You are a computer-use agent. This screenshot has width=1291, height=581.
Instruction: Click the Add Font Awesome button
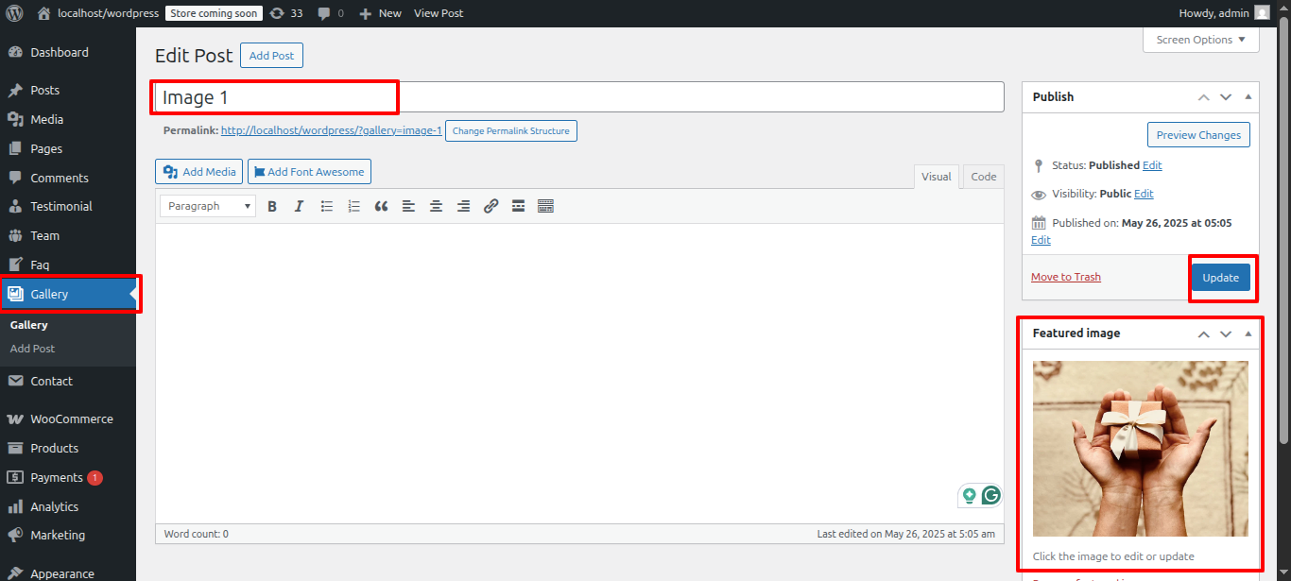[x=309, y=172]
